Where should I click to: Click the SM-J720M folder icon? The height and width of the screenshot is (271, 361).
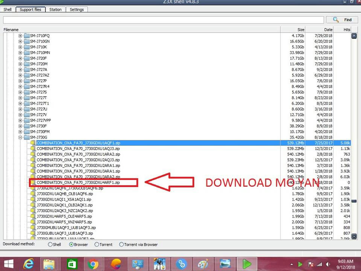click(27, 64)
